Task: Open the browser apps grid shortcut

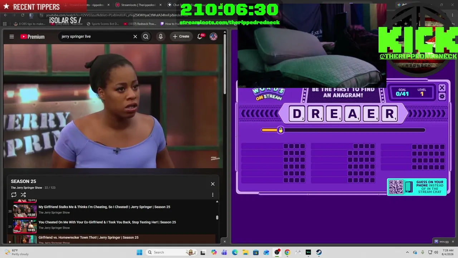Action: point(5,24)
